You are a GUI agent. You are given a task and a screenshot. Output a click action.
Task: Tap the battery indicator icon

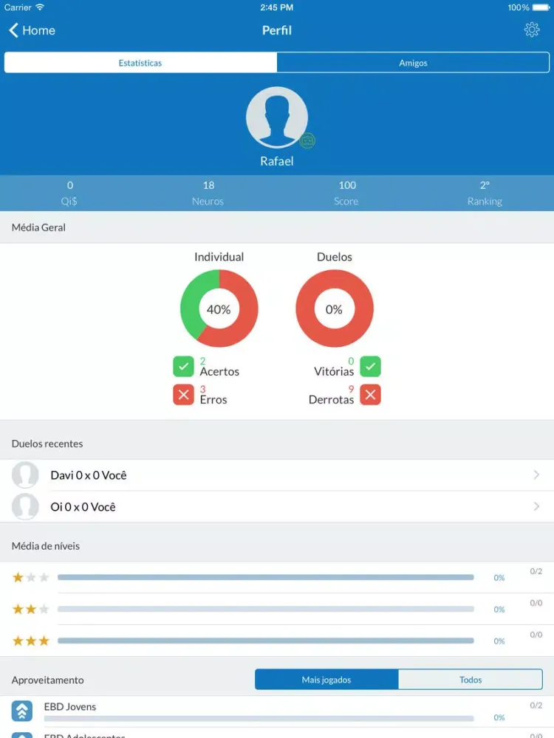point(541,7)
